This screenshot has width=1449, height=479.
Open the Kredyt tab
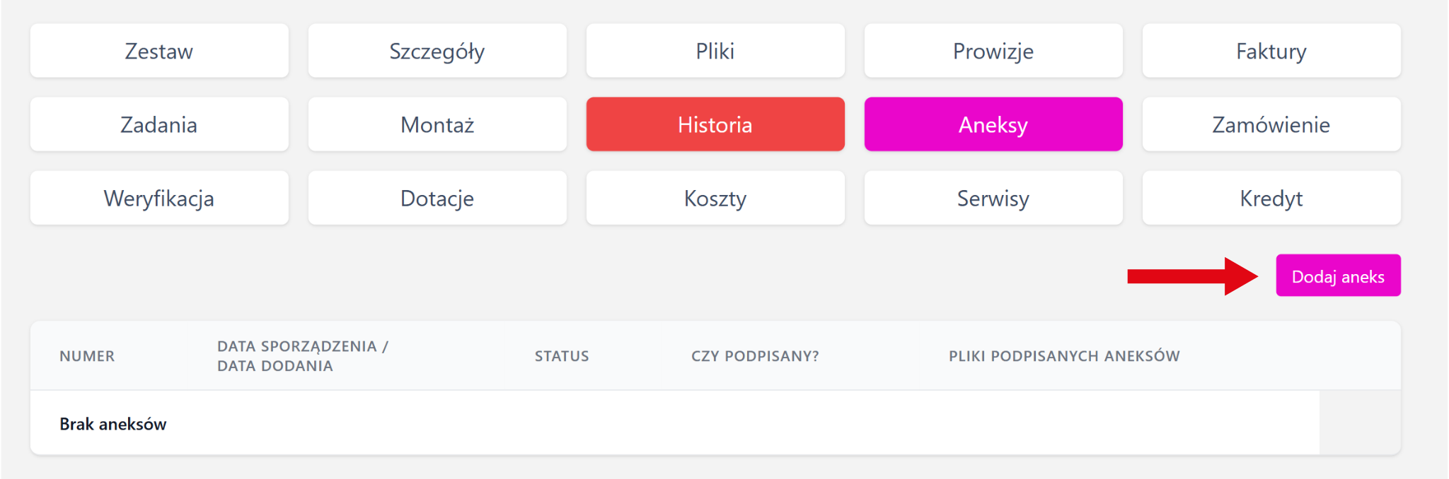coord(1271,198)
